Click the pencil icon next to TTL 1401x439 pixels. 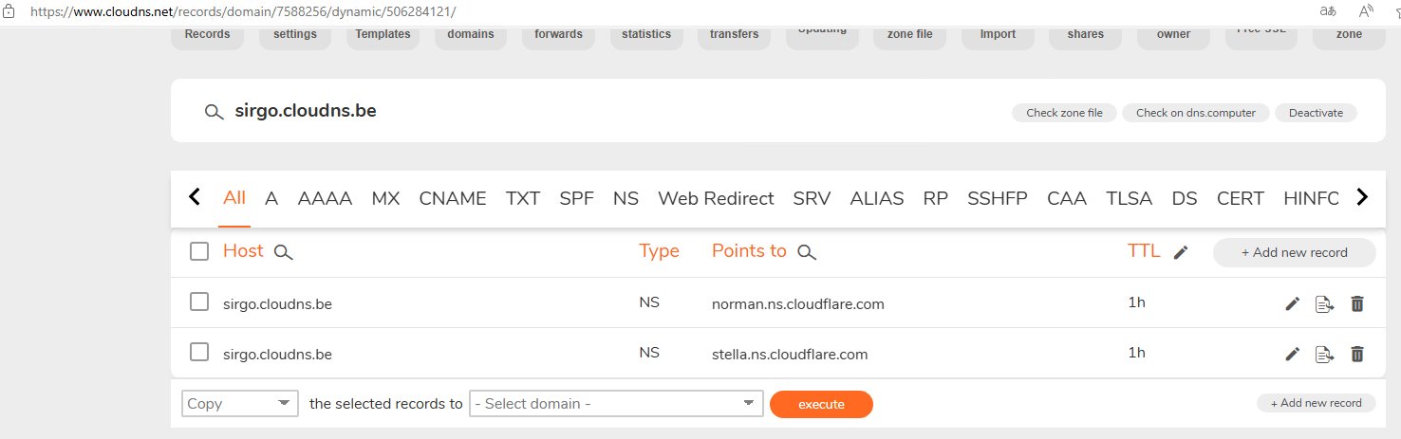click(x=1181, y=252)
